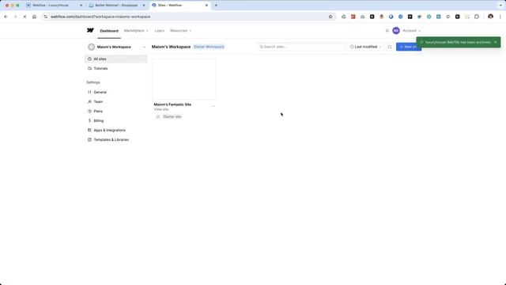
Task: Click the Starter site badge
Action: pyautogui.click(x=172, y=116)
